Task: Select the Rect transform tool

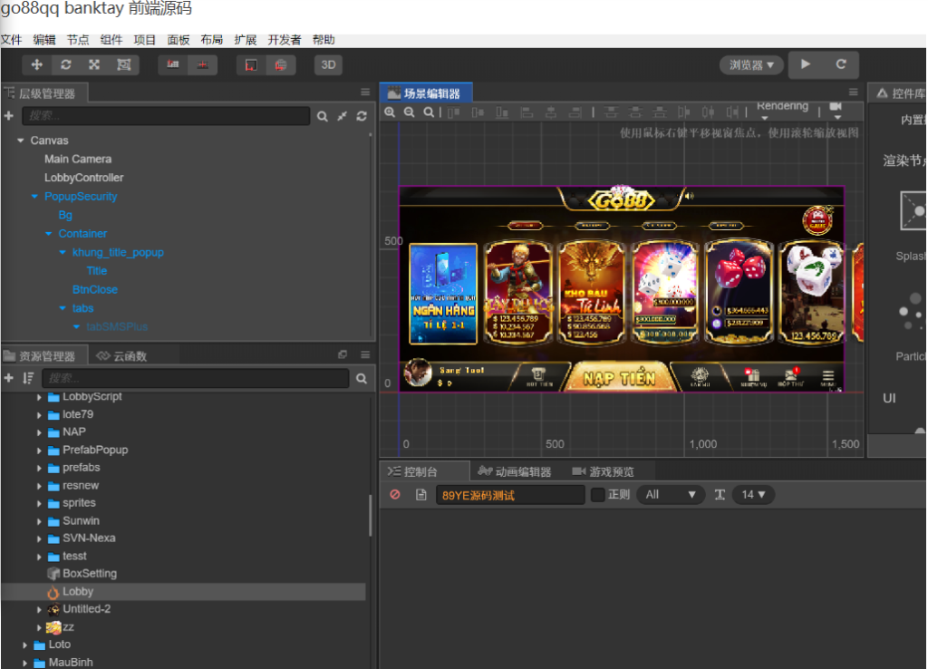Action: coord(123,64)
